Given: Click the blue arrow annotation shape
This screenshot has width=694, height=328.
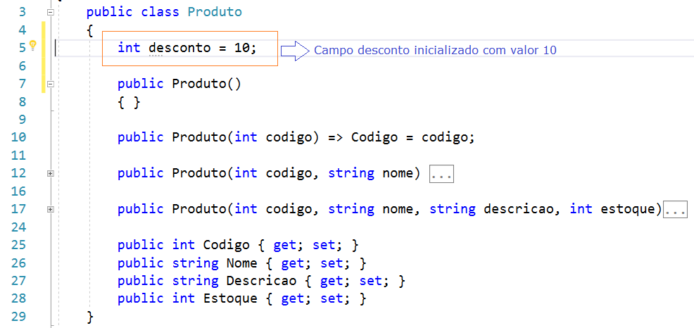Looking at the screenshot, I should (x=295, y=51).
